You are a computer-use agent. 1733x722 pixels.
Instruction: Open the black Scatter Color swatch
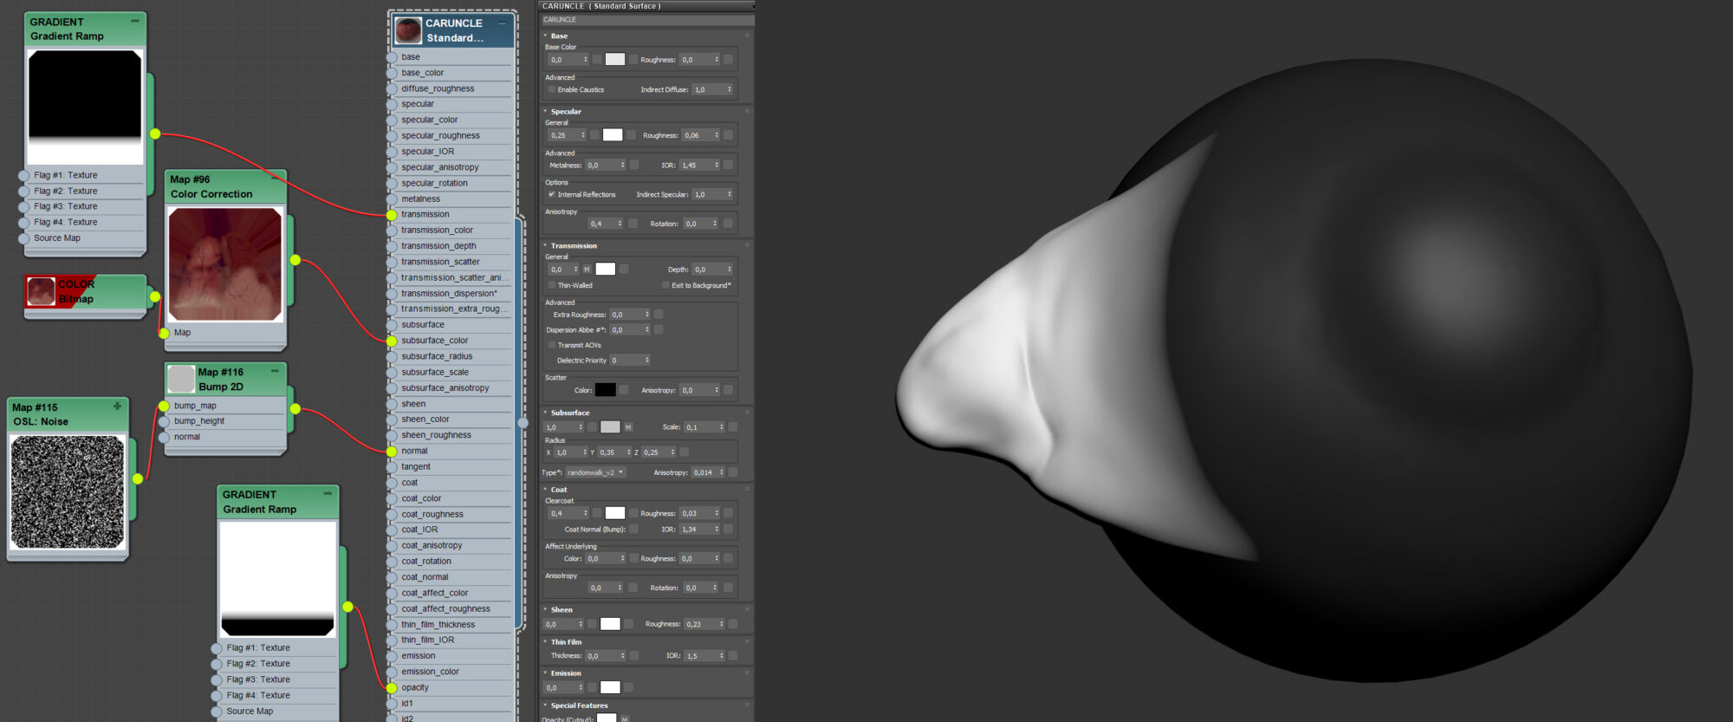coord(606,390)
